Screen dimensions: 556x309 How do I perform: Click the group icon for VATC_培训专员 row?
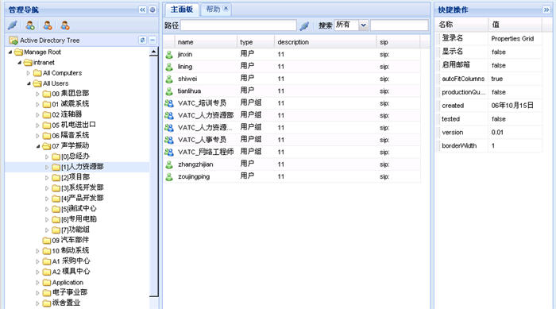point(169,103)
